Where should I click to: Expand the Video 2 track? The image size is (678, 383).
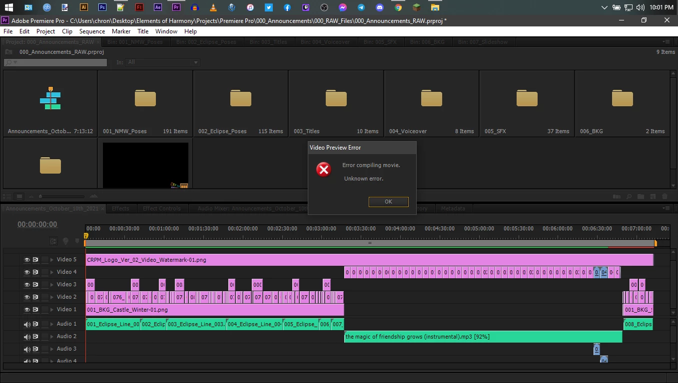52,297
